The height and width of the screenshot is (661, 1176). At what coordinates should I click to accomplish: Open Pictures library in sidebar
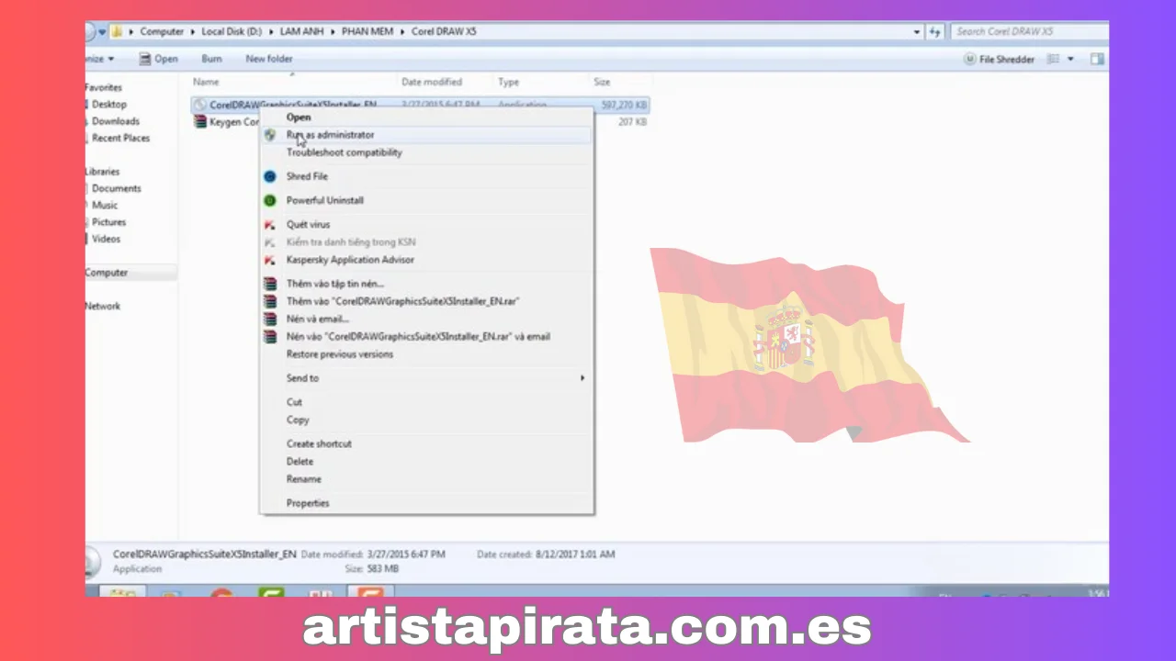coord(108,222)
